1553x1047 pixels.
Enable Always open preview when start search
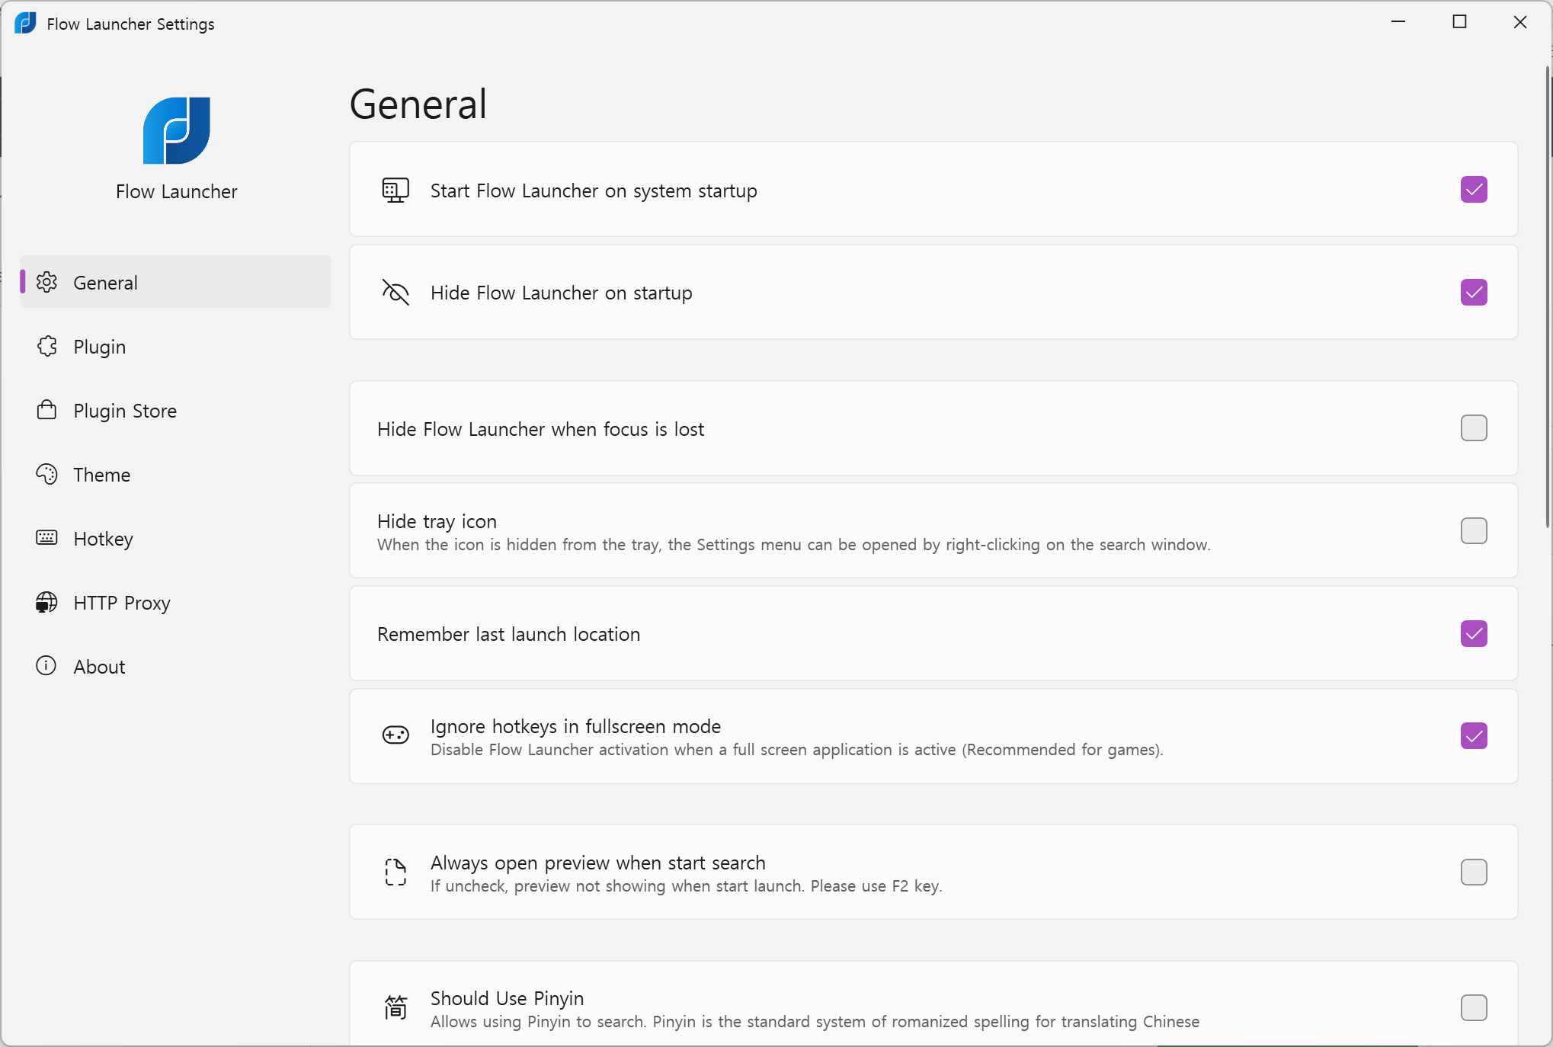(1473, 872)
